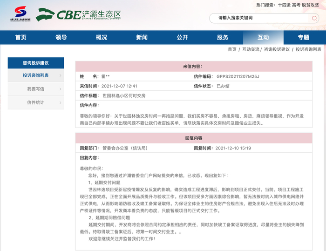Click the chevron beside 投诉咨询列表
Screen dimensions: 326x251
(x=60, y=75)
